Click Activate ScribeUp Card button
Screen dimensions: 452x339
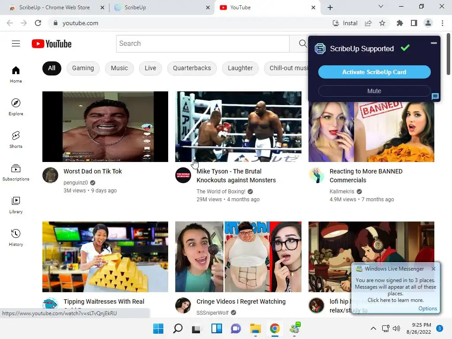pyautogui.click(x=374, y=72)
